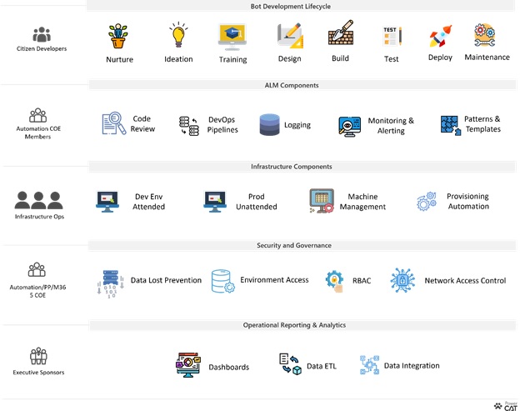Open the Training monitor icon
Viewport: 525px width, 411px height.
coord(232,37)
